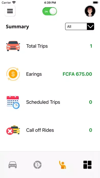Tap the Total Trips count 1
The image size is (100, 178).
pyautogui.click(x=91, y=46)
